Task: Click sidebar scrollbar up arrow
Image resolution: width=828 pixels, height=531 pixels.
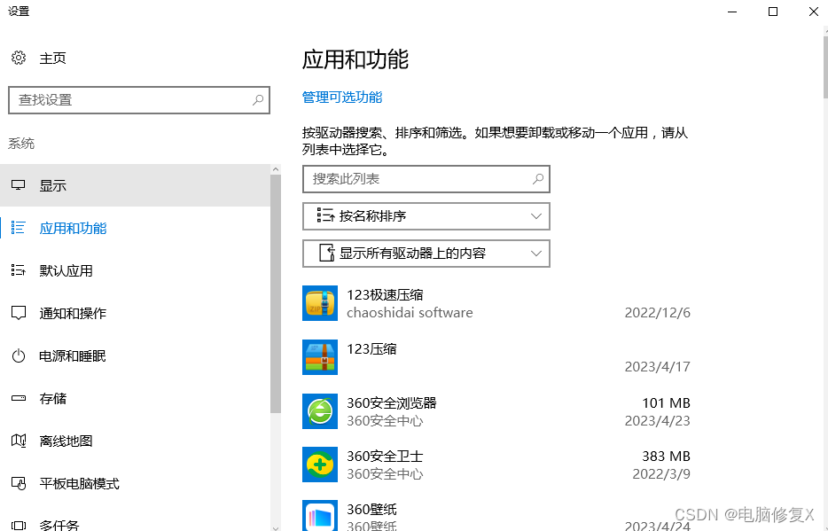Action: [275, 169]
